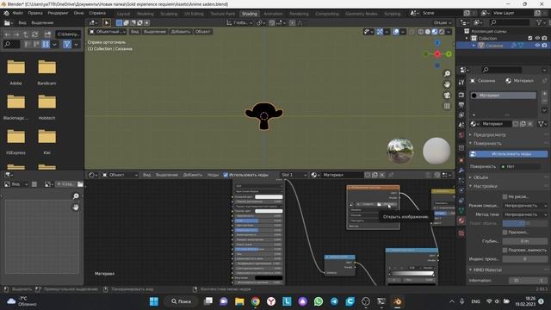Switch to the Layout workspace tab

123,14
